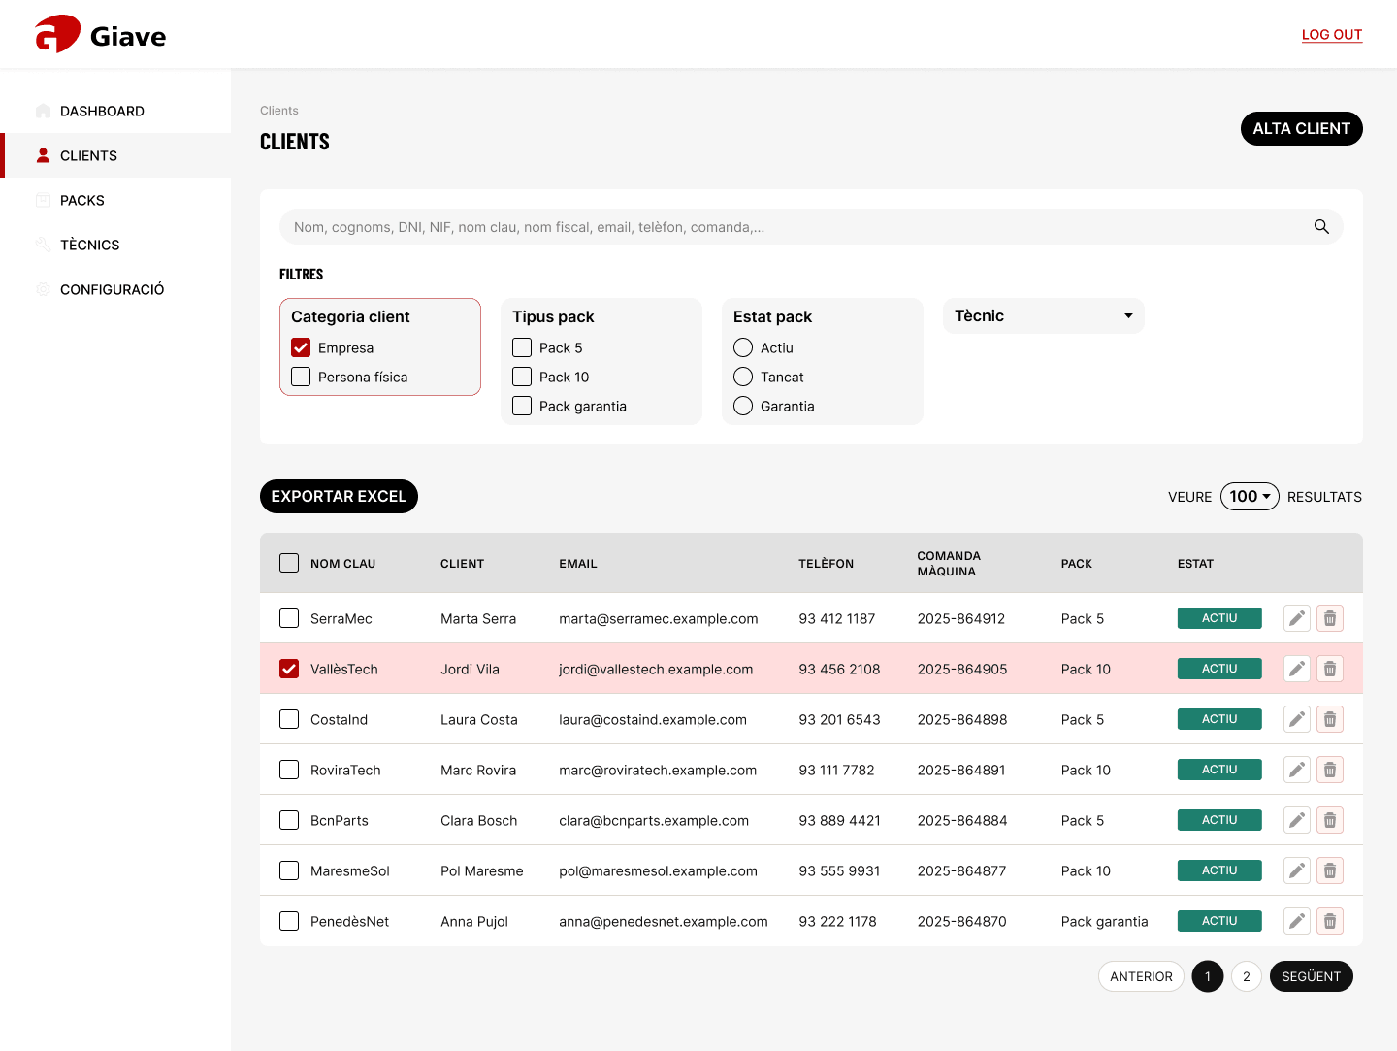Uncheck the Empresa category filter
Viewport: 1397px width, 1051px height.
pos(301,347)
